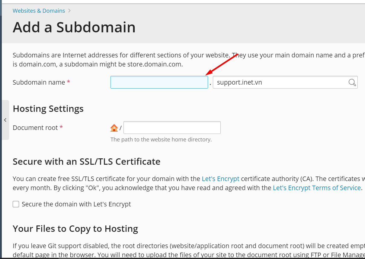Screen dimensions: 365x259
Task: Click the red asterisk next to Document root
Action: [61, 127]
